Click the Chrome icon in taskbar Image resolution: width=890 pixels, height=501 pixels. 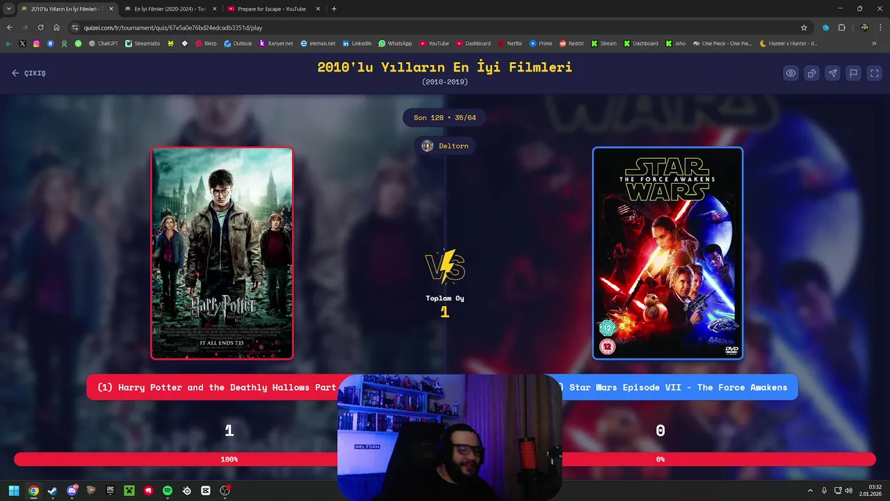(33, 491)
